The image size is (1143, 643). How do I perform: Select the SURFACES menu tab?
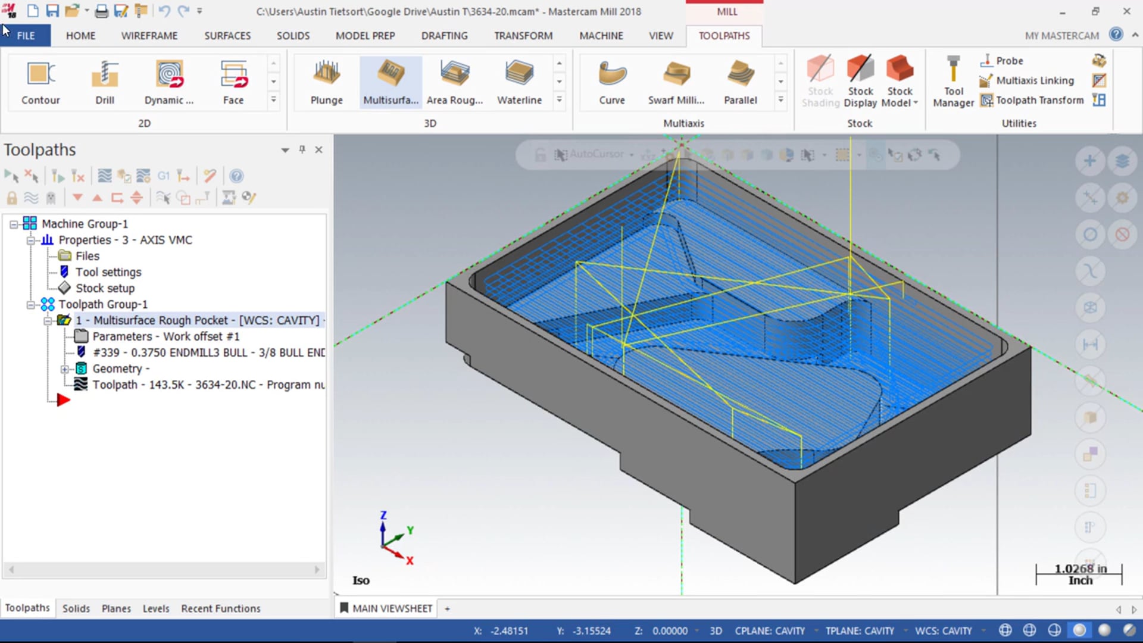[227, 35]
